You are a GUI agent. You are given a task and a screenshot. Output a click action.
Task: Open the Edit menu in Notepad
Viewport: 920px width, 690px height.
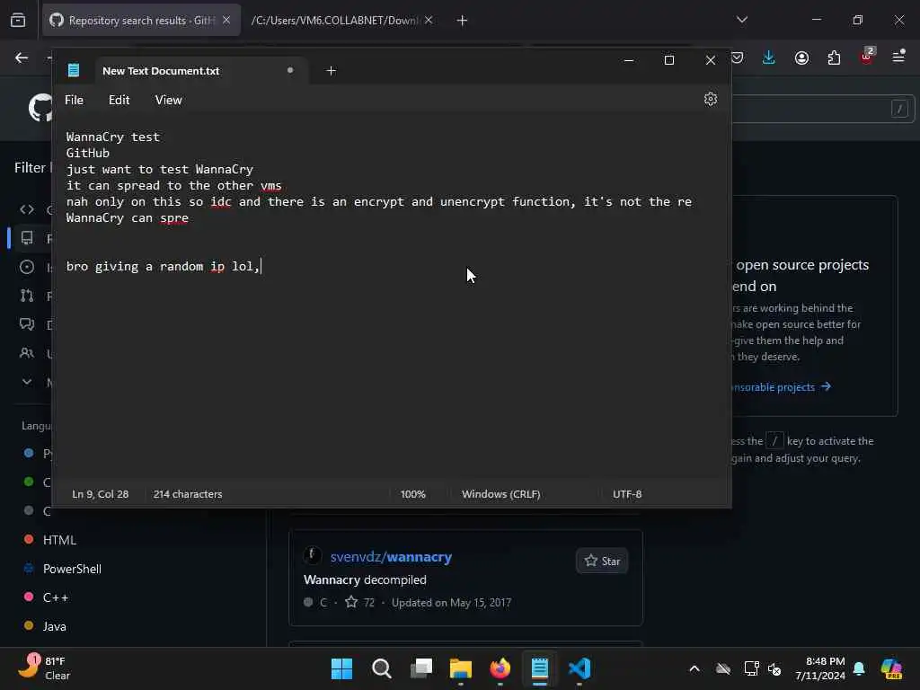(119, 101)
